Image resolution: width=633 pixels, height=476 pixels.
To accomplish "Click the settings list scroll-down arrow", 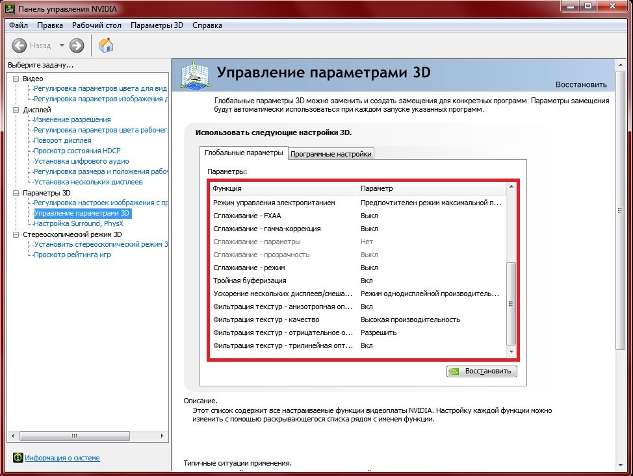I will 511,352.
